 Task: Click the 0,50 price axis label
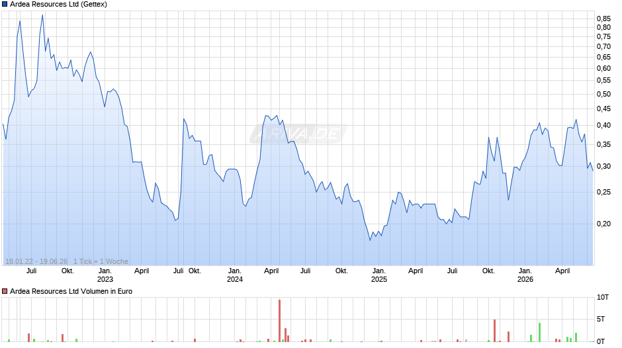(603, 94)
